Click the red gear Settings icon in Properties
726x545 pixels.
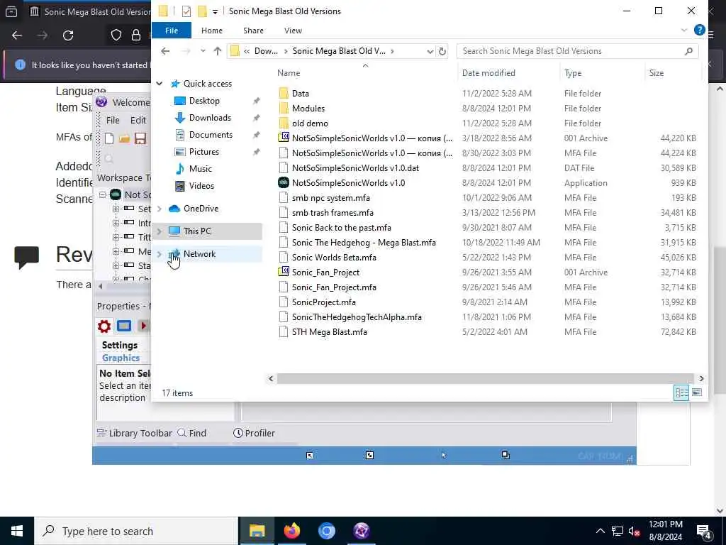coord(104,326)
